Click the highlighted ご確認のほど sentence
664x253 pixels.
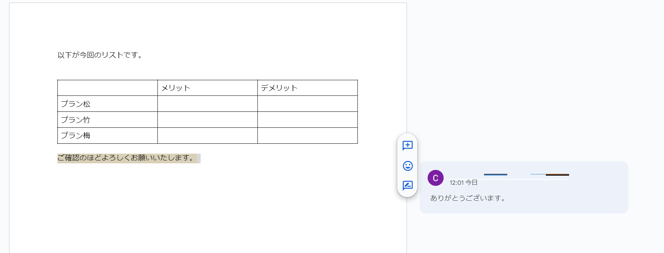click(126, 158)
